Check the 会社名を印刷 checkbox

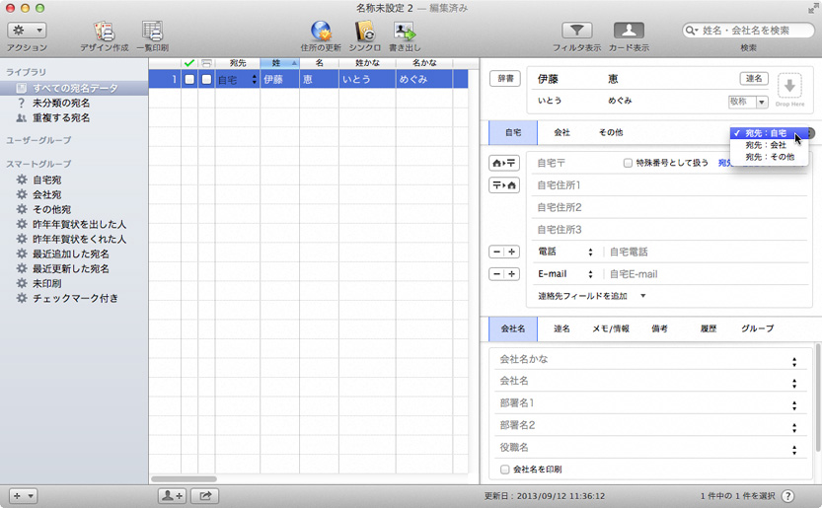505,470
